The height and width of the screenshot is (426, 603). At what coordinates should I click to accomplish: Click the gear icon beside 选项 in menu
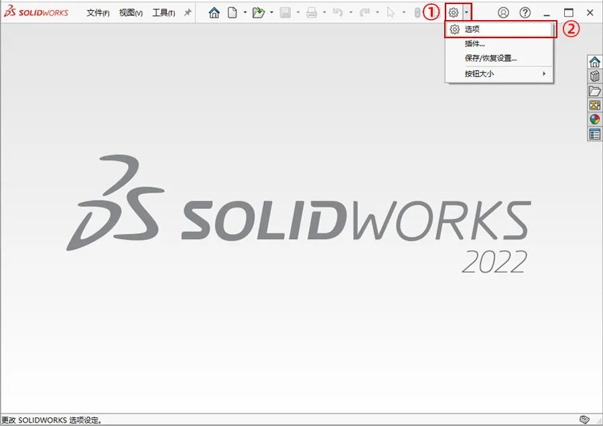tap(454, 29)
